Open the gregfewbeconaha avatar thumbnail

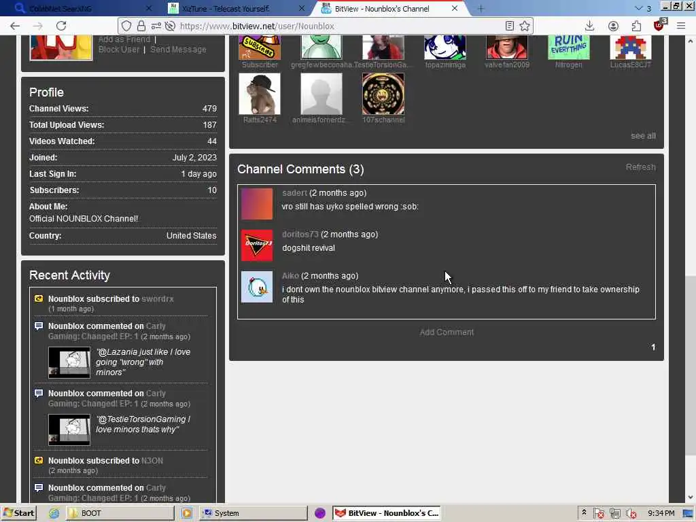pos(321,47)
